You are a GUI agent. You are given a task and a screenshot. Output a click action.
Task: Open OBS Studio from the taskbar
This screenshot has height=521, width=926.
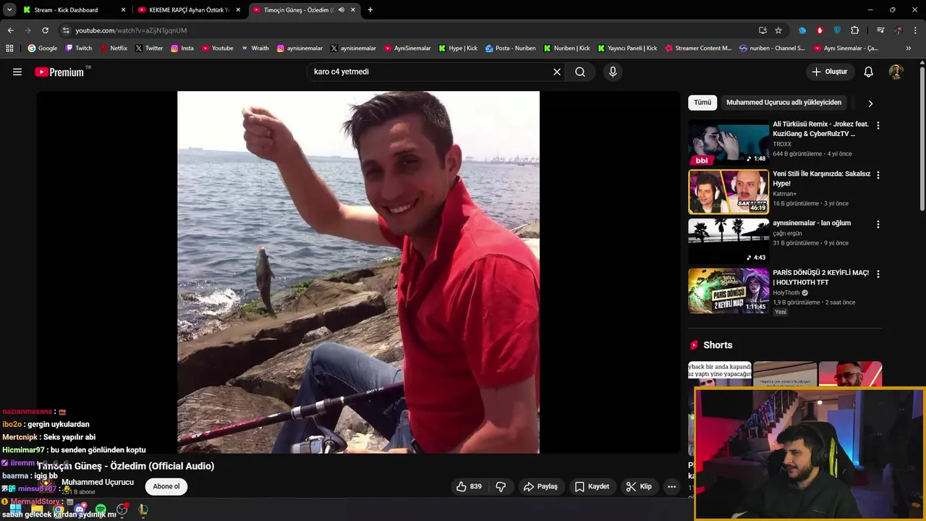tap(122, 510)
